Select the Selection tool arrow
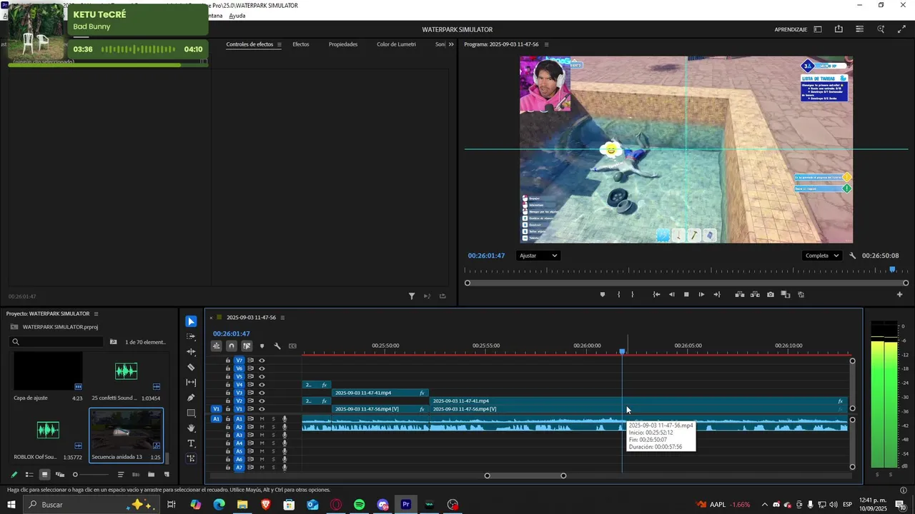915x514 pixels. tap(191, 321)
